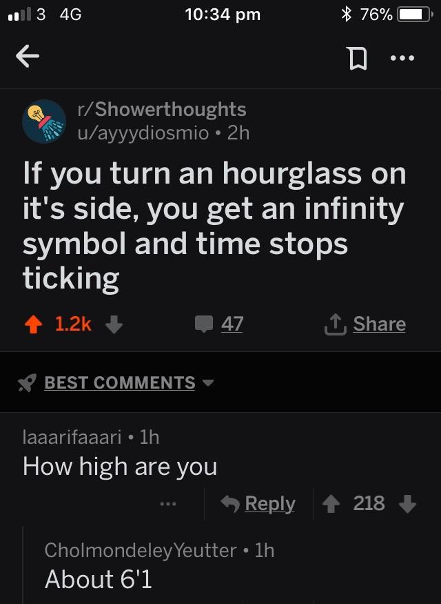The height and width of the screenshot is (604, 441).
Task: Open the 47 comments bubble icon
Action: tap(204, 324)
